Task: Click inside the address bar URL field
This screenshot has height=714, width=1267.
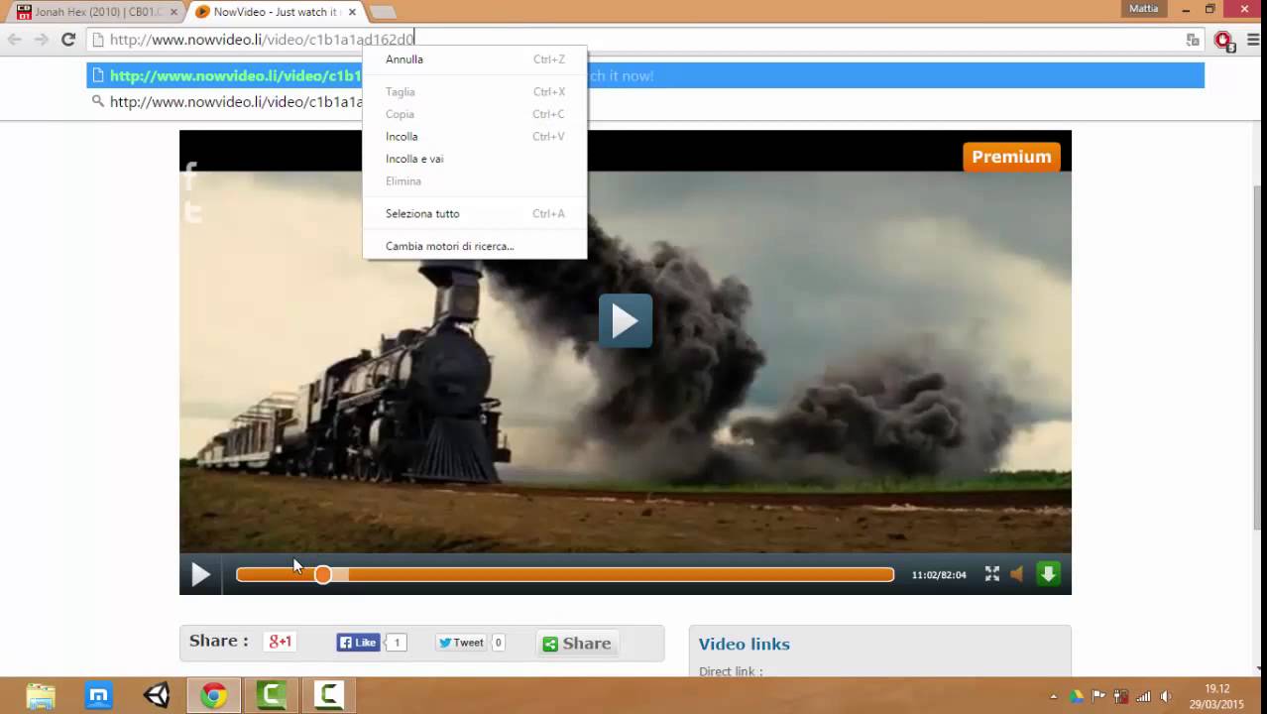Action: pyautogui.click(x=634, y=40)
